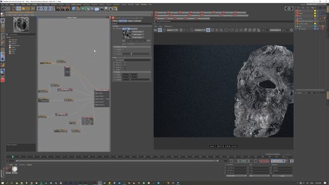Click the Infinite Light shelf button
This screenshot has height=185, width=329.
click(x=160, y=12)
